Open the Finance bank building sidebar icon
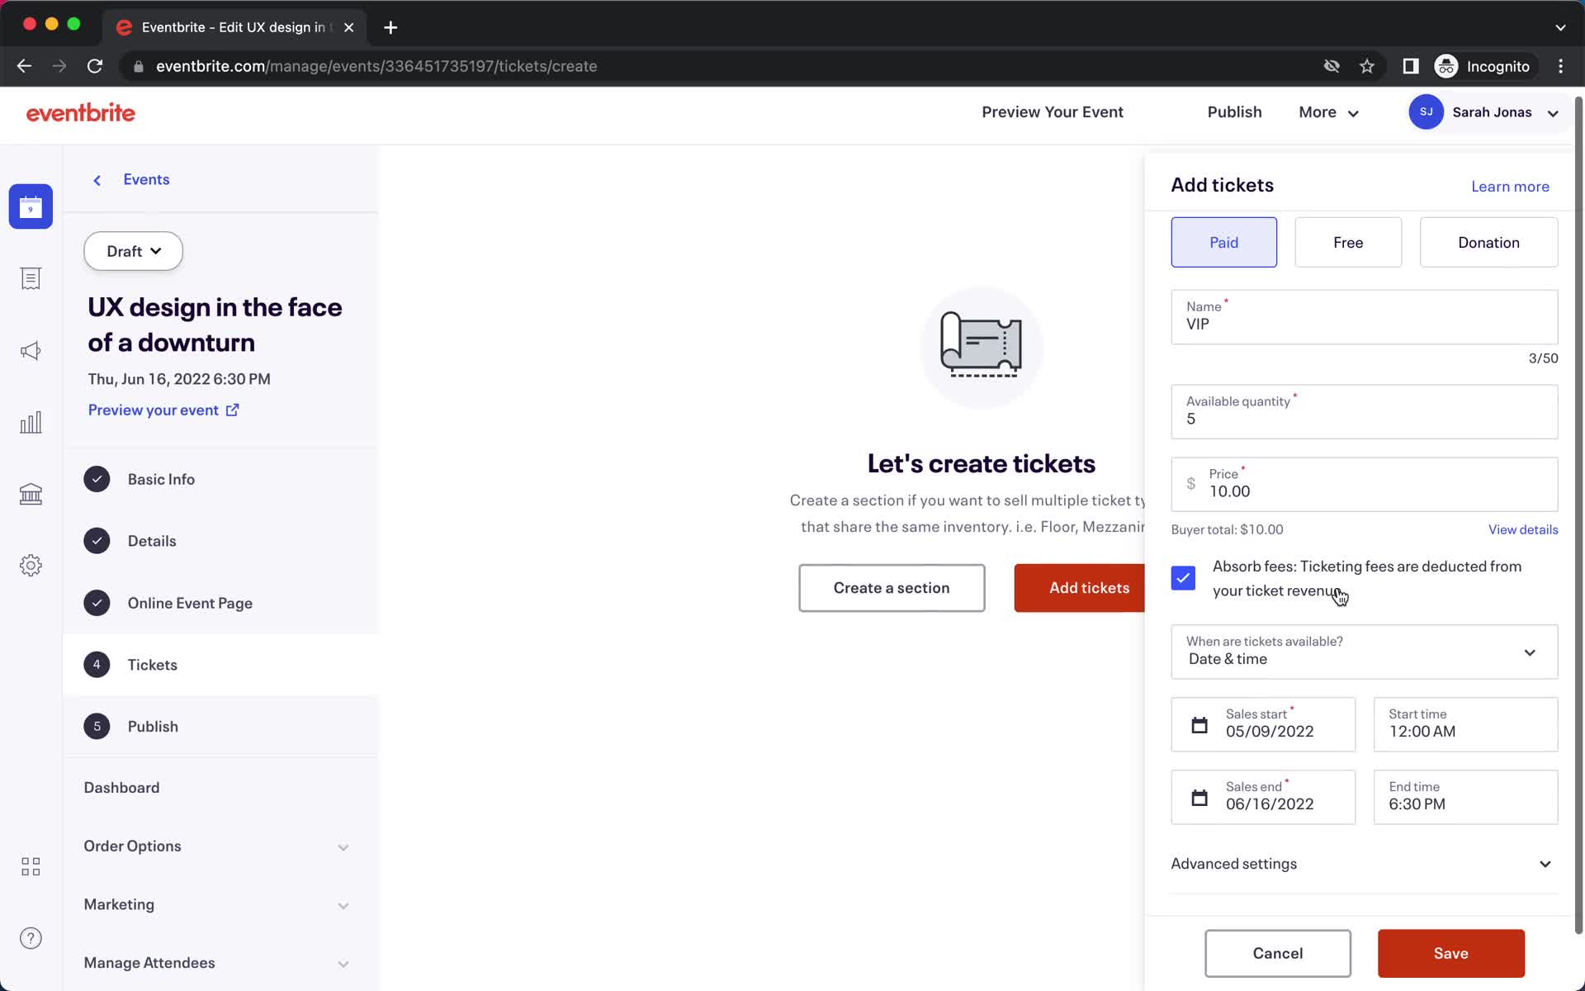This screenshot has width=1585, height=991. point(31,494)
